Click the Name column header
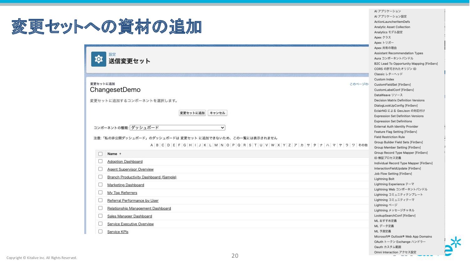The height and width of the screenshot is (264, 470). point(112,154)
